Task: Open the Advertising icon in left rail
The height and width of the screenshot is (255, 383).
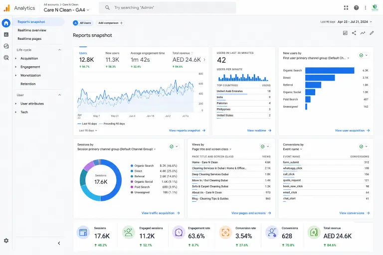Action: coord(6,58)
